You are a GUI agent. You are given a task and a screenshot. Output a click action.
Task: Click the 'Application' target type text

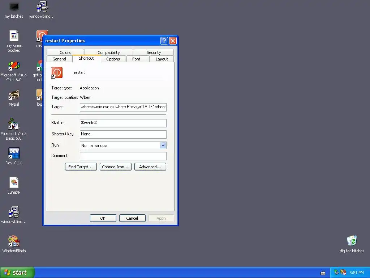pos(89,88)
